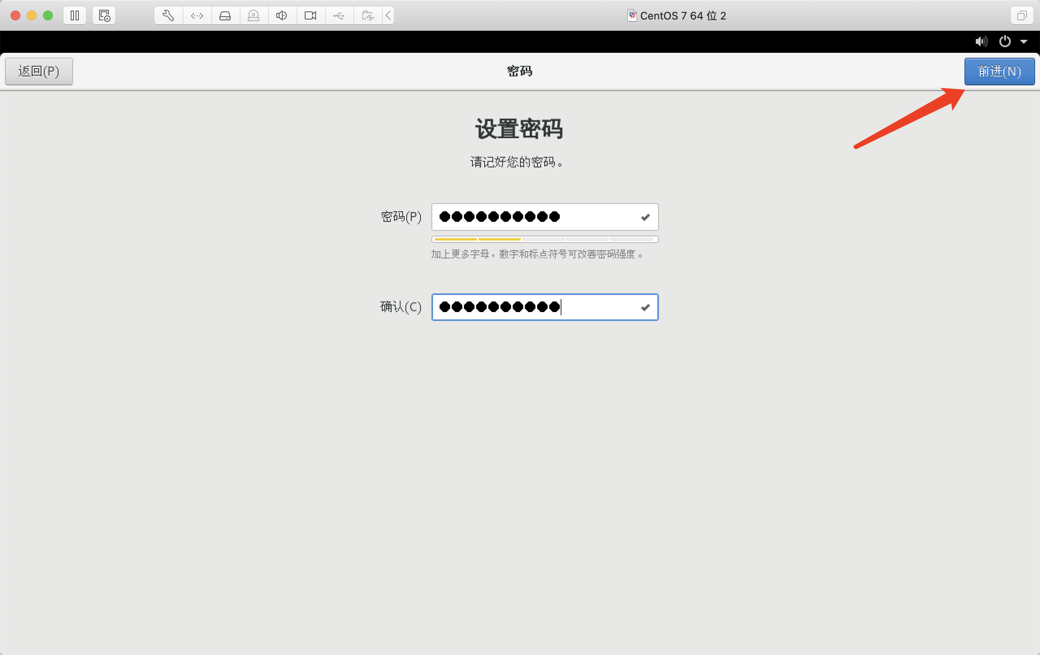
Task: Click the 确认(C) confirm password field
Action: tap(535, 307)
